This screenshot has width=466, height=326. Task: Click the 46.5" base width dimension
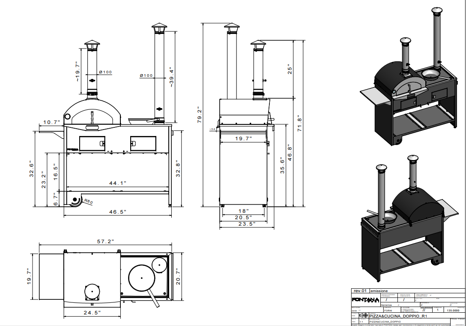tap(117, 212)
